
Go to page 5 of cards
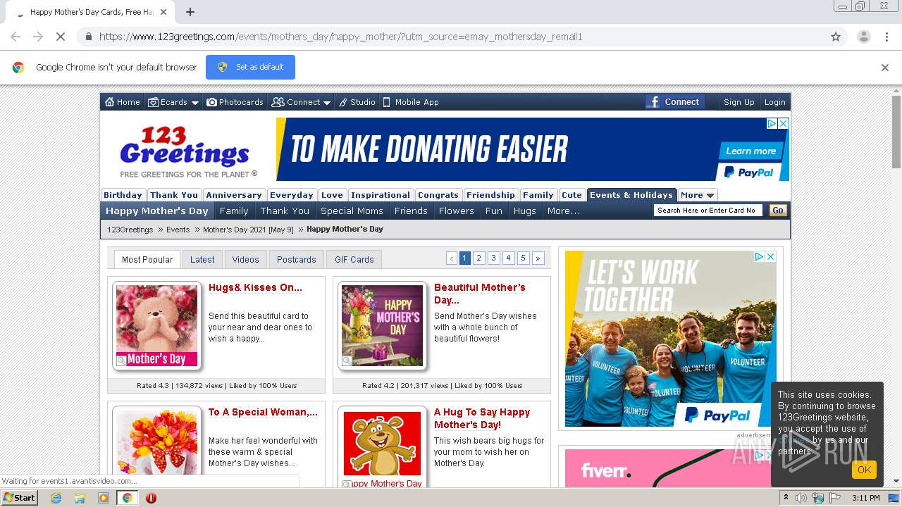click(523, 258)
